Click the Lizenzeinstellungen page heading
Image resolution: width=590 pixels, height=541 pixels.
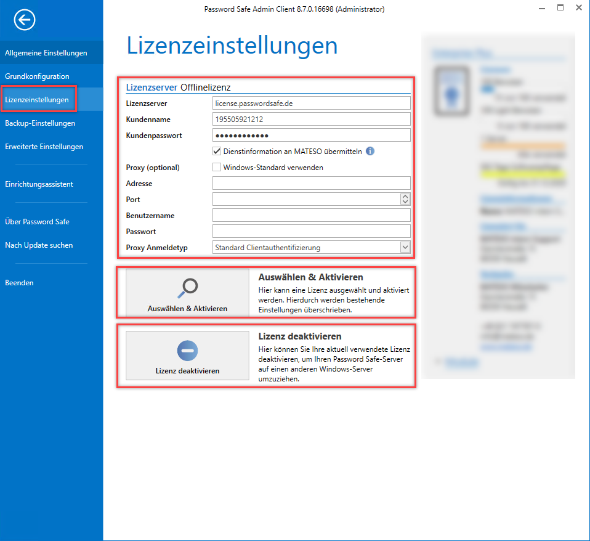pos(232,46)
